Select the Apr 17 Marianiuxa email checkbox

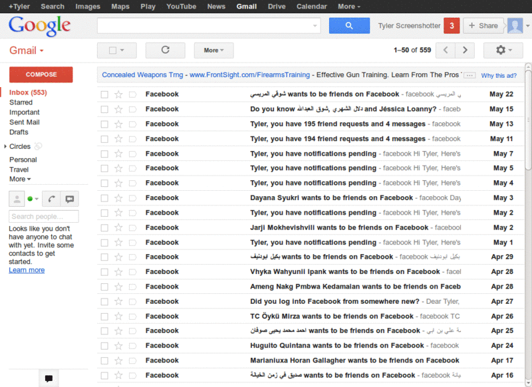(x=104, y=360)
